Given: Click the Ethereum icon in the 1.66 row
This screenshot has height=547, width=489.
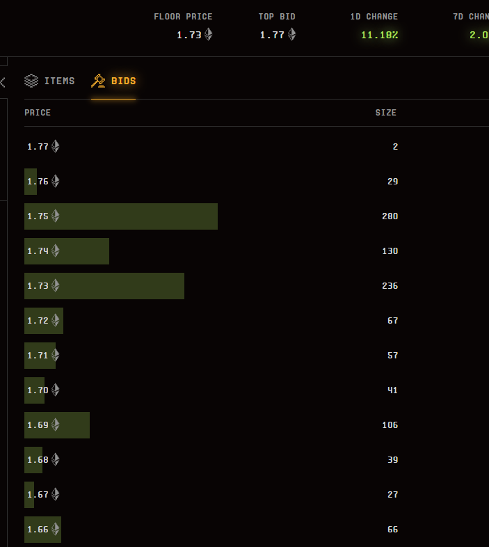Looking at the screenshot, I should click(x=56, y=529).
